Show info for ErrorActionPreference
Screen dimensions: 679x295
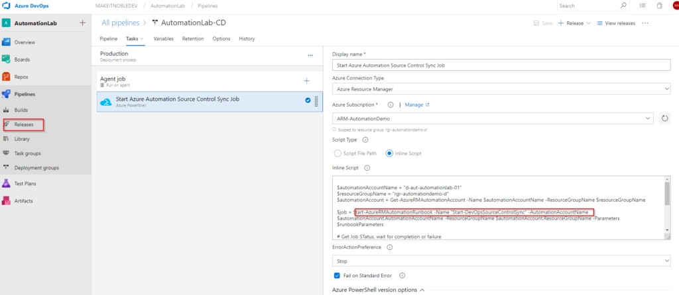(x=389, y=247)
